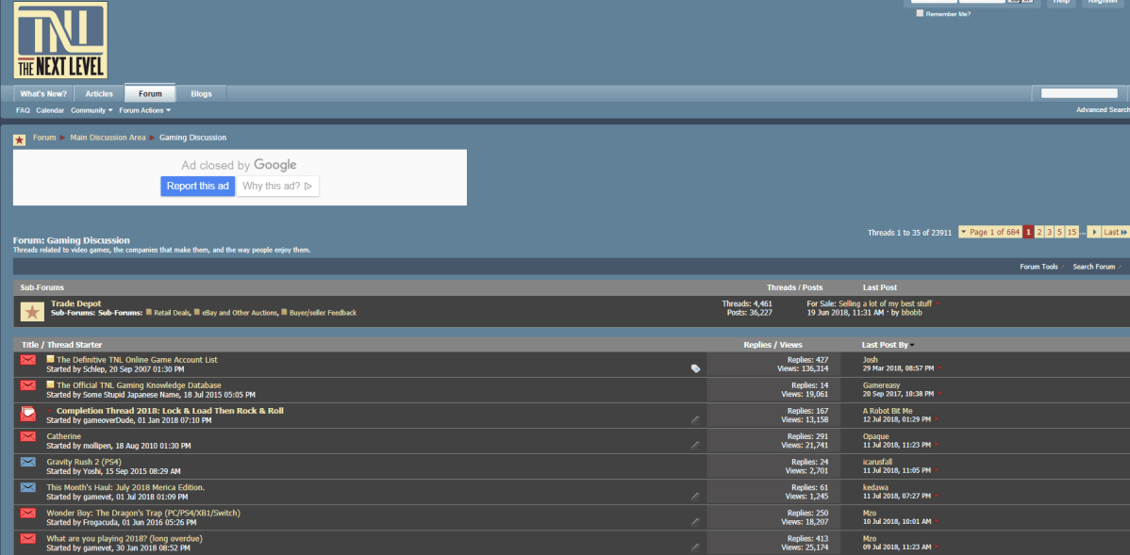The height and width of the screenshot is (555, 1130).
Task: Click the red star icon in the breadcrumb bar
Action: tap(18, 138)
